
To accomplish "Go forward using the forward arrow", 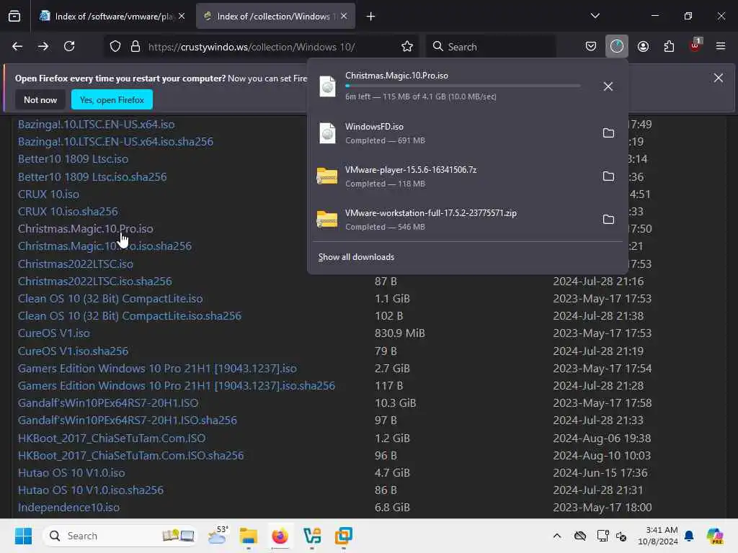I will pos(43,46).
